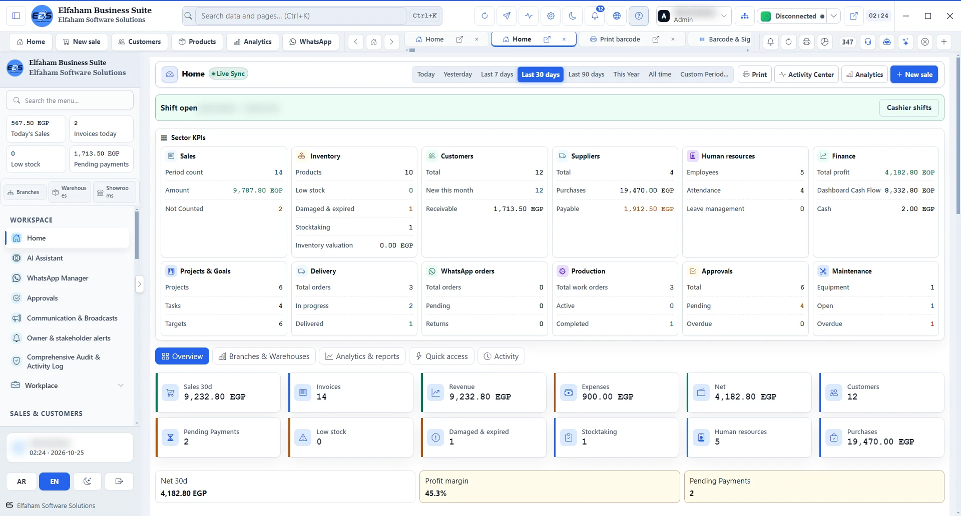Viewport: 961px width, 516px height.
Task: Open the help question mark icon
Action: coord(639,16)
